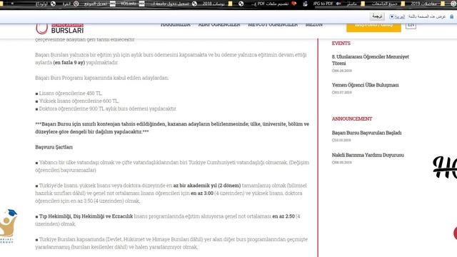This screenshot has height=257, width=457.
Task: Click the 'Lisans öğrencilerine 450 TL' bullet
Action: coord(69,94)
